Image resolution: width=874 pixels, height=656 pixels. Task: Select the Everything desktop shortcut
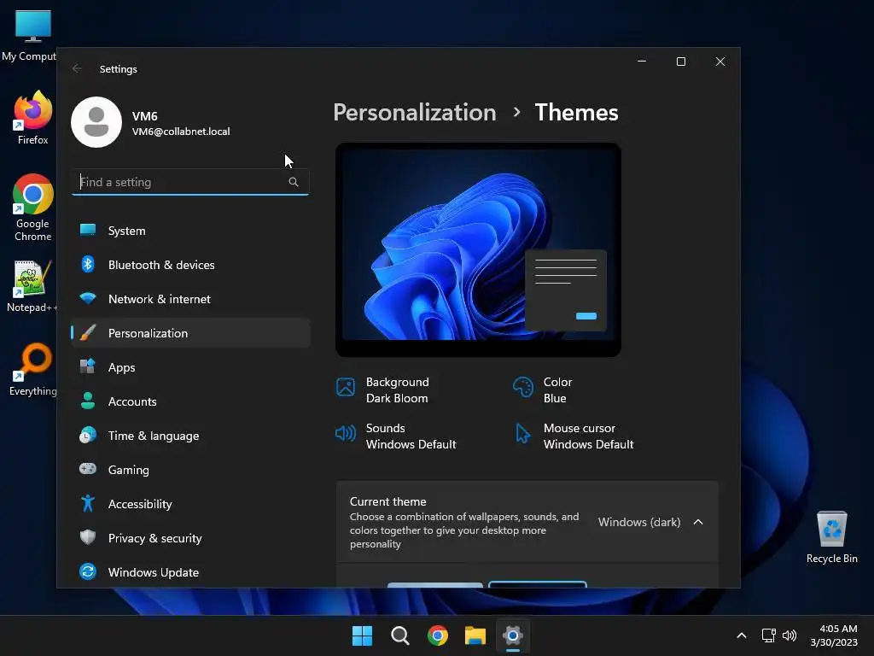tap(33, 370)
